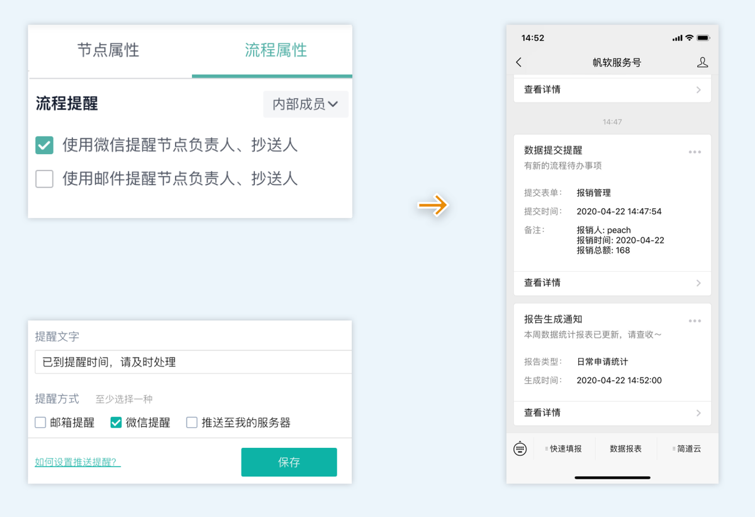755x517 pixels.
Task: Uncheck 使用微信提醒节点负责人、抄送人
Action: [x=44, y=145]
